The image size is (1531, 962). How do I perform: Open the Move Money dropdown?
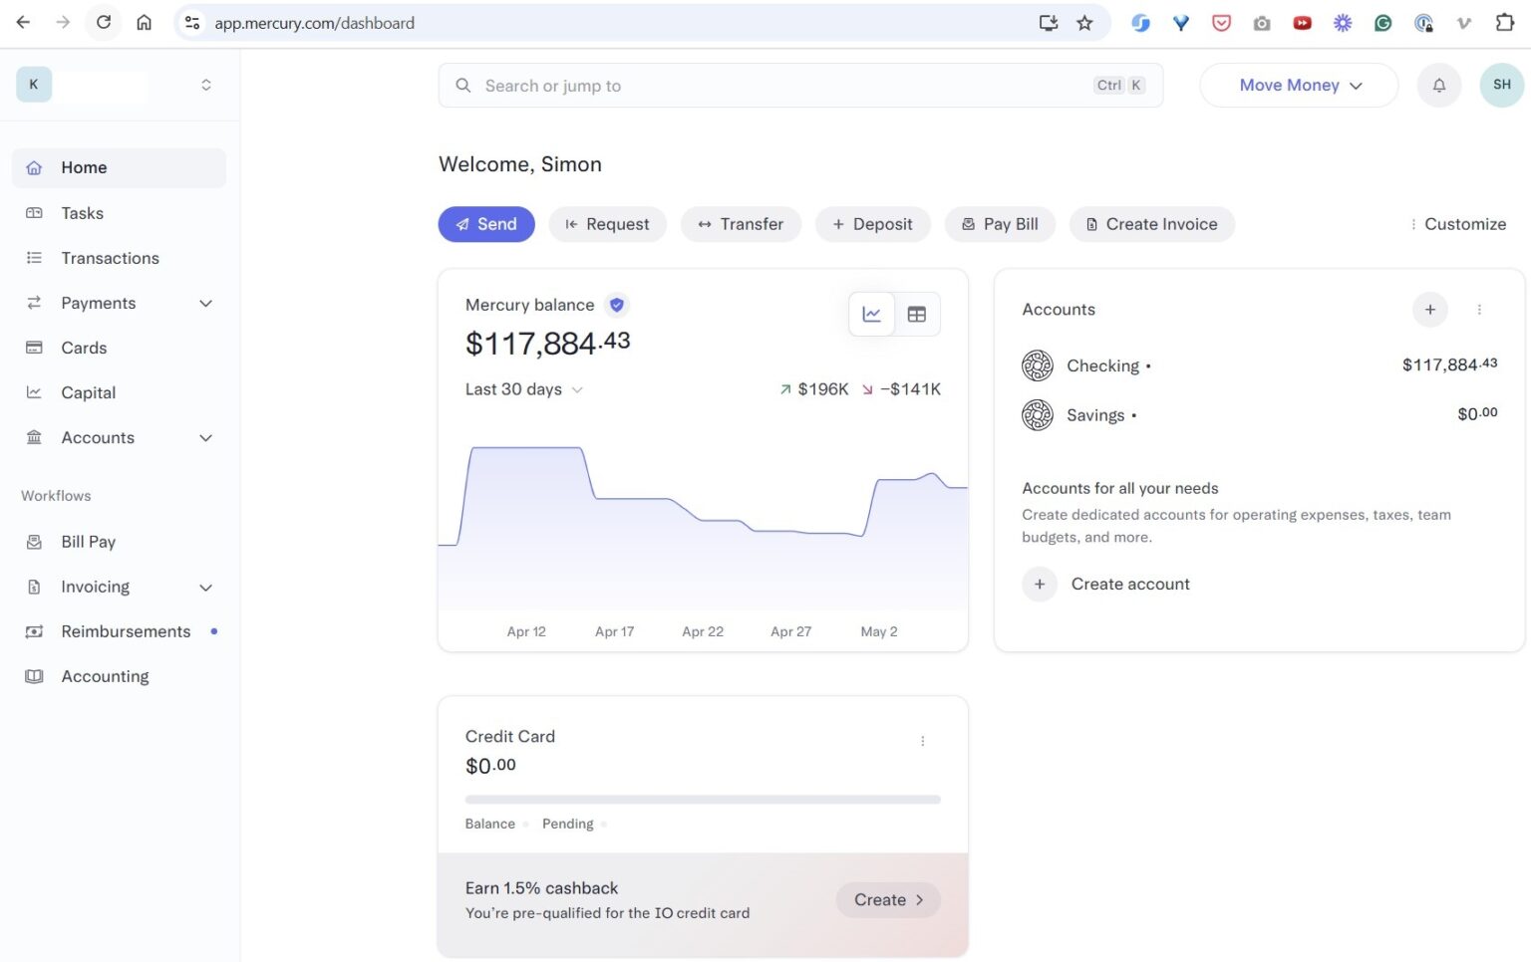click(x=1299, y=86)
